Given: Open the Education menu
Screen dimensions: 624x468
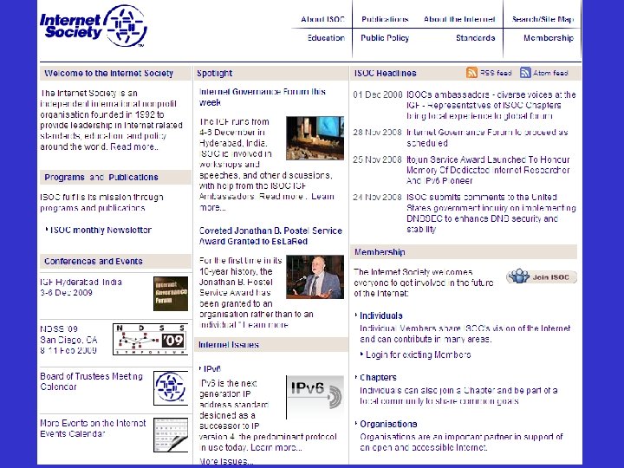Looking at the screenshot, I should pos(326,38).
